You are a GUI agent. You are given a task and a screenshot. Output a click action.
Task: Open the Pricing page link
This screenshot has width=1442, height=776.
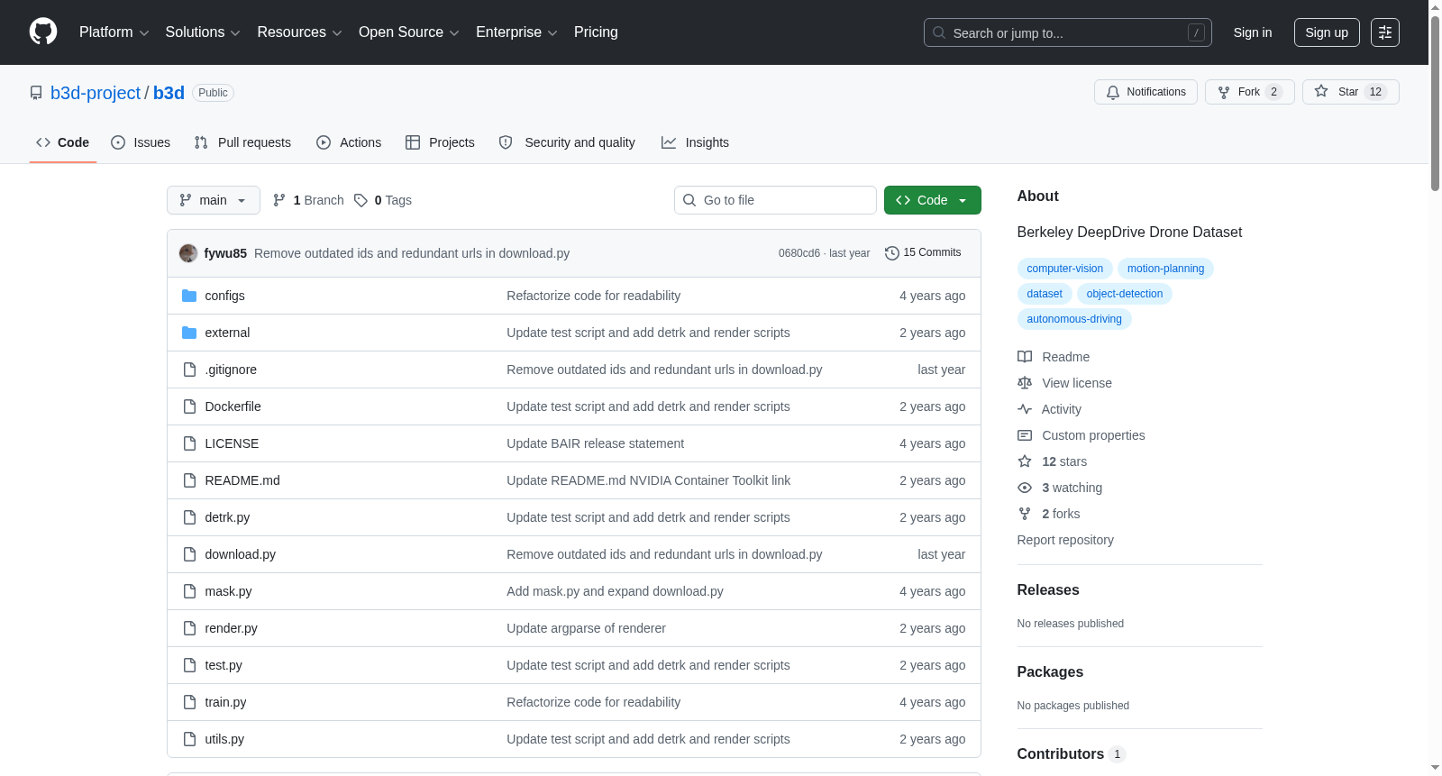coord(596,32)
